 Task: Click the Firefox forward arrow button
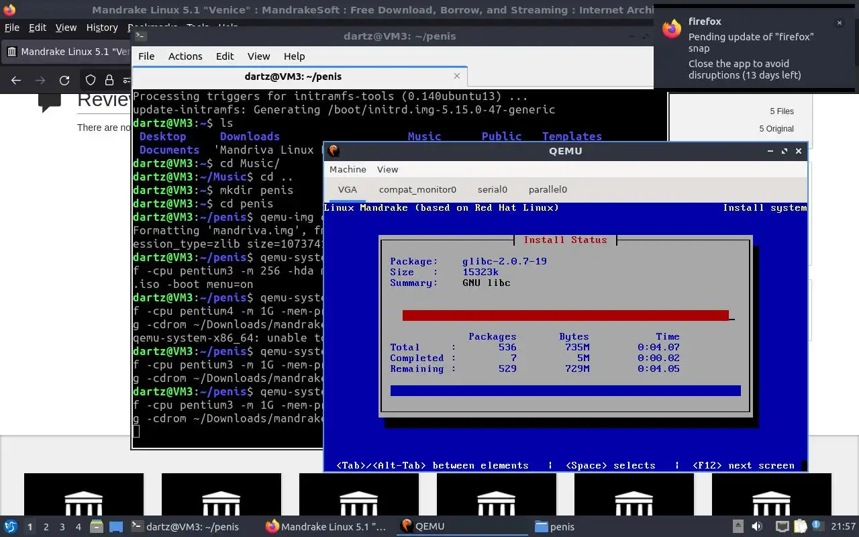point(40,81)
